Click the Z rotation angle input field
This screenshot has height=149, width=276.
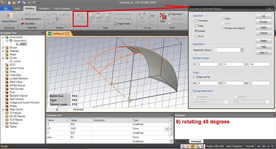pyautogui.click(x=259, y=64)
